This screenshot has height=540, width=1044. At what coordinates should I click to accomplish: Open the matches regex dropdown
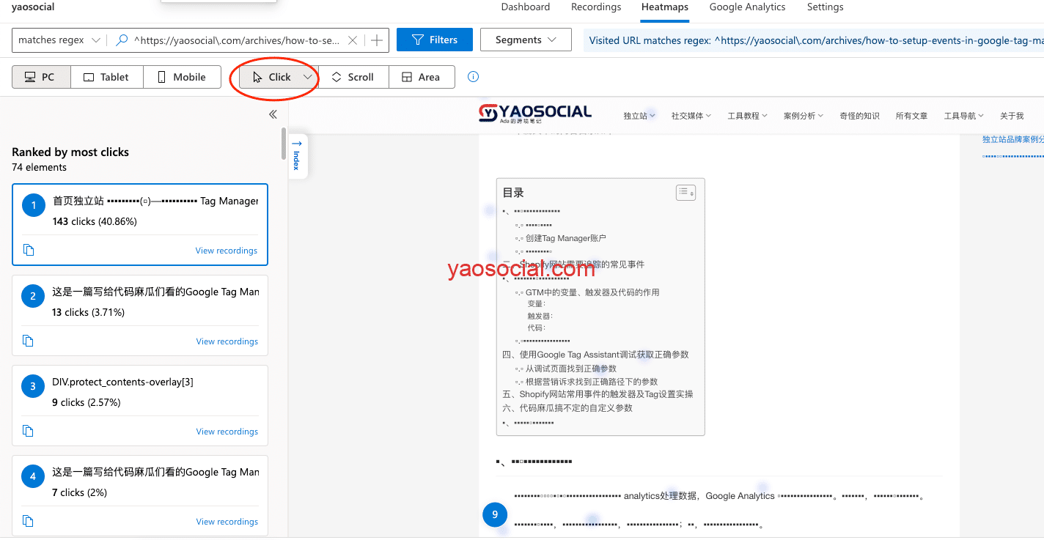59,40
